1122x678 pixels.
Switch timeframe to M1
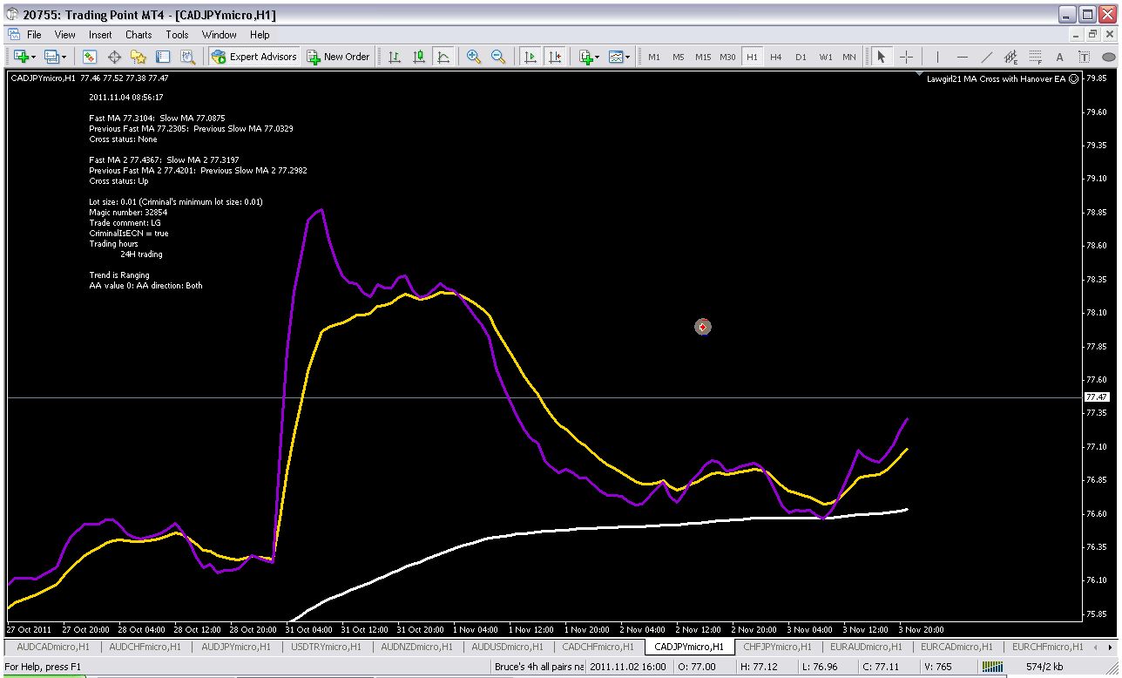pyautogui.click(x=653, y=57)
